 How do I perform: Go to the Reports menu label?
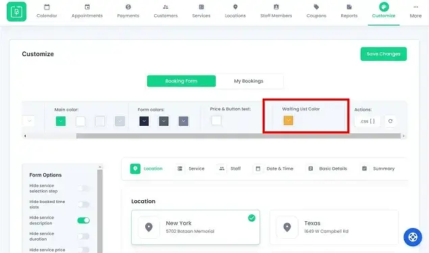coord(349,16)
